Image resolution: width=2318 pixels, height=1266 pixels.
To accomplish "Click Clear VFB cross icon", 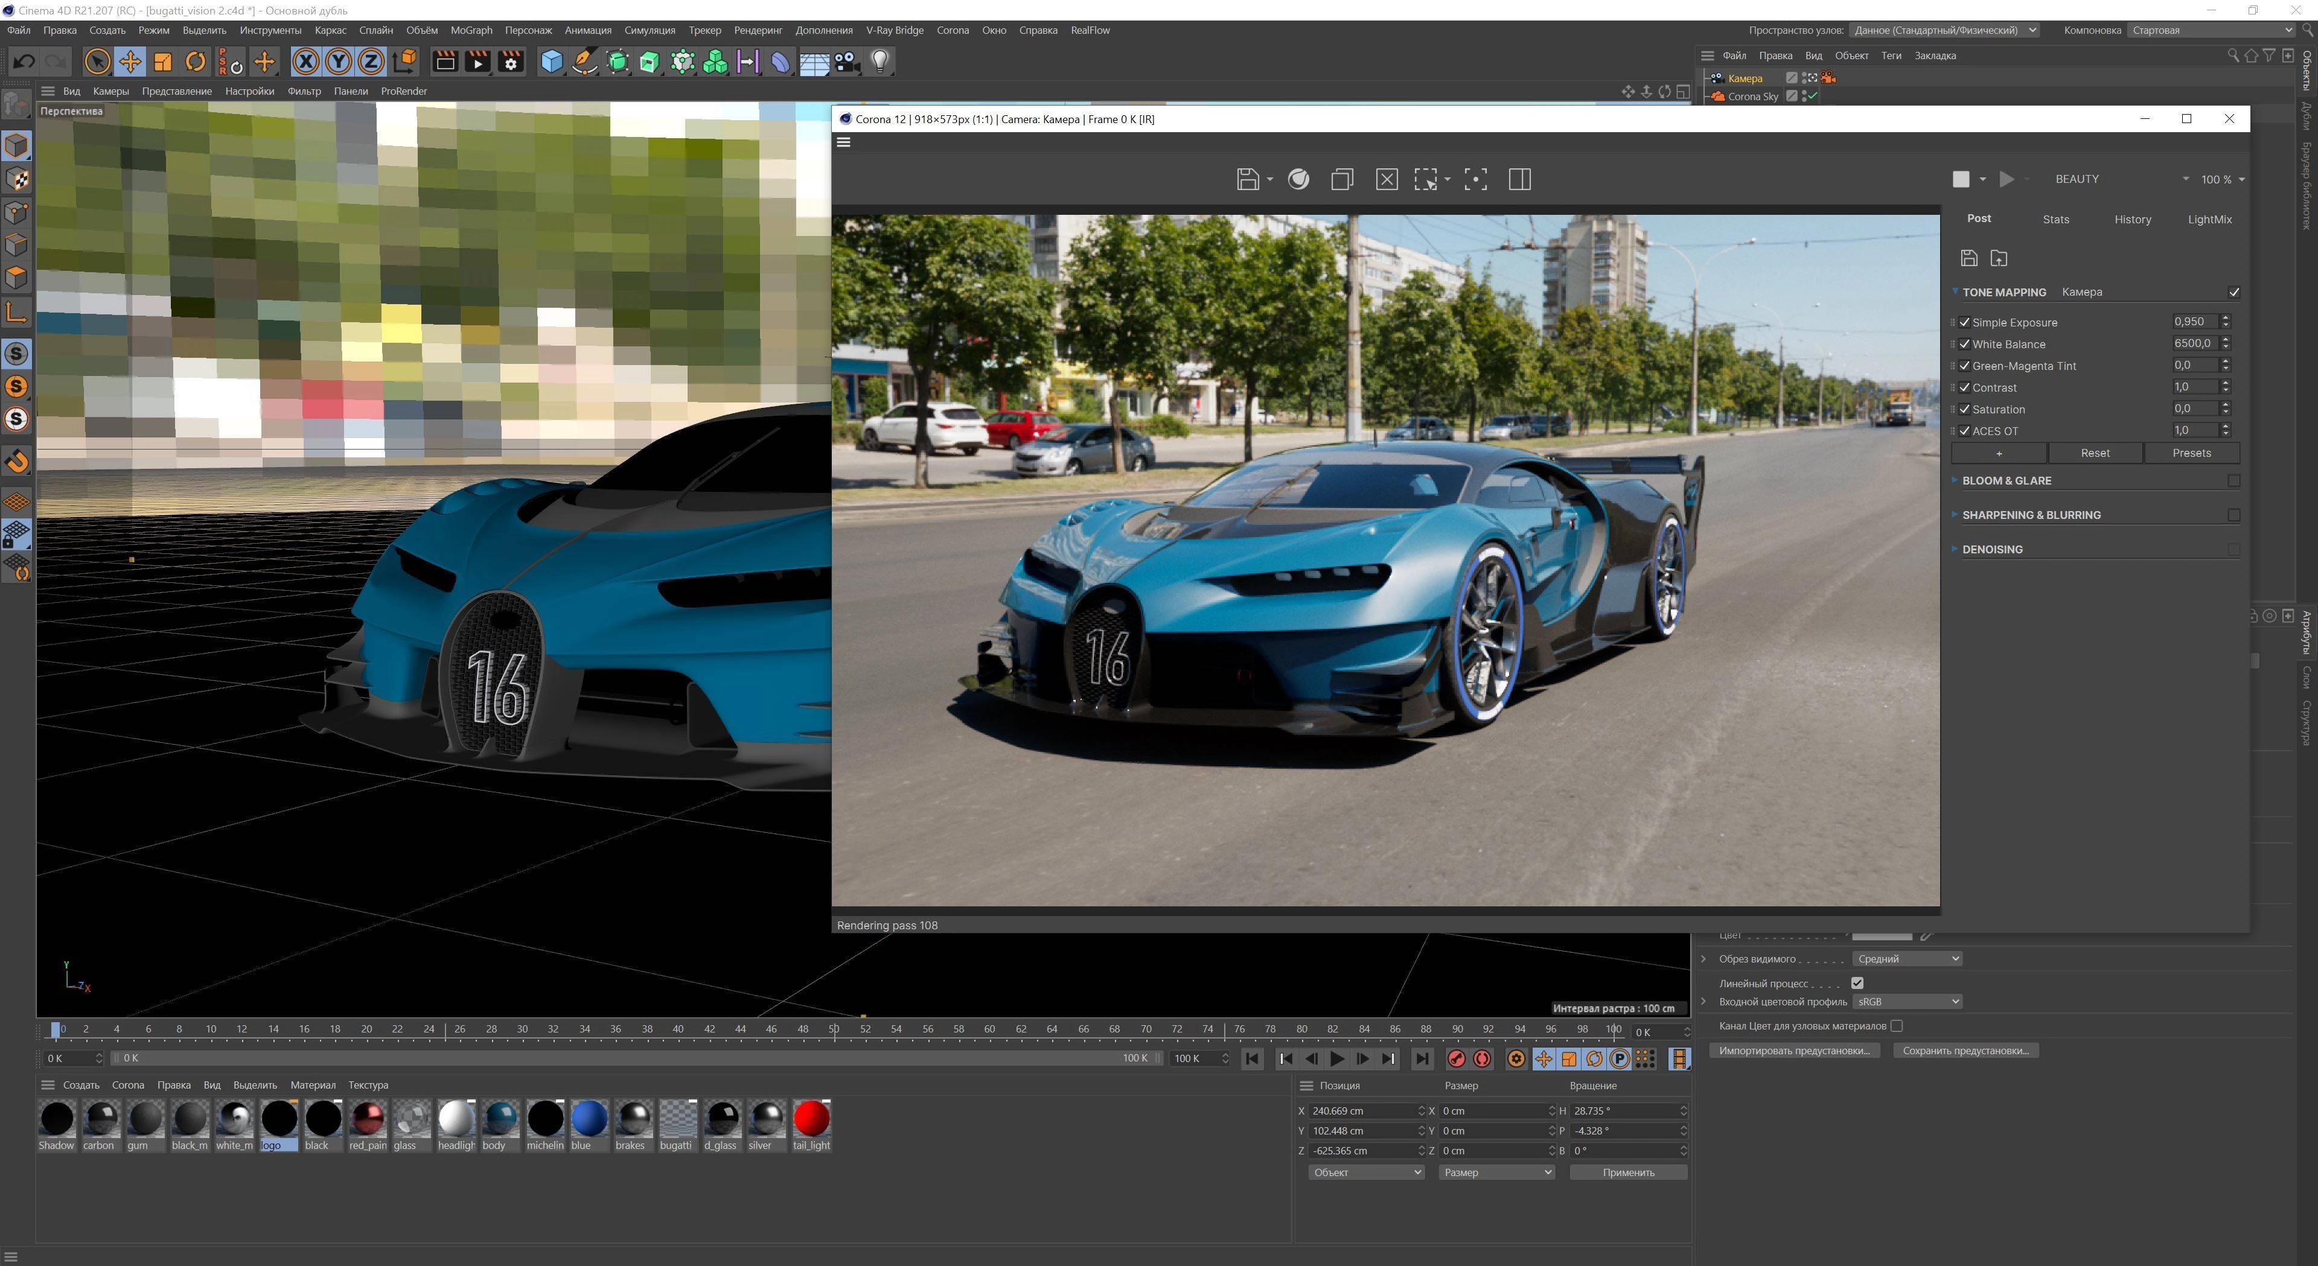I will pyautogui.click(x=1387, y=179).
